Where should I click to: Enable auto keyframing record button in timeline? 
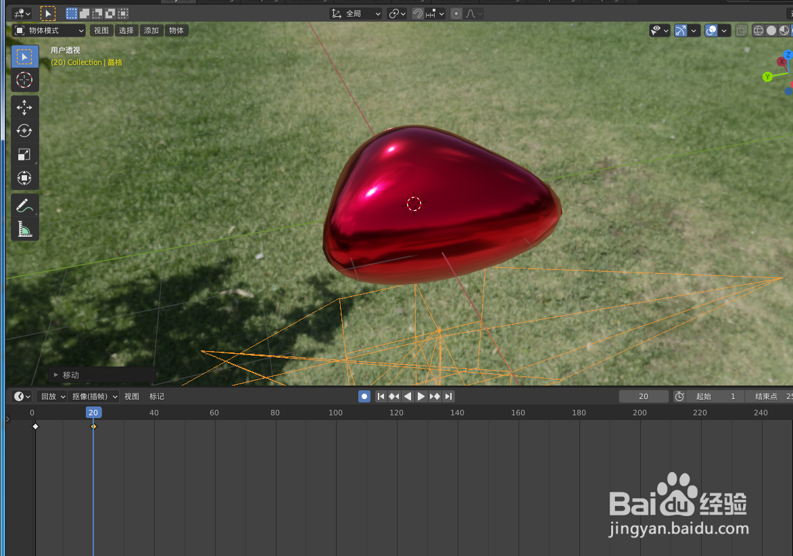[364, 396]
